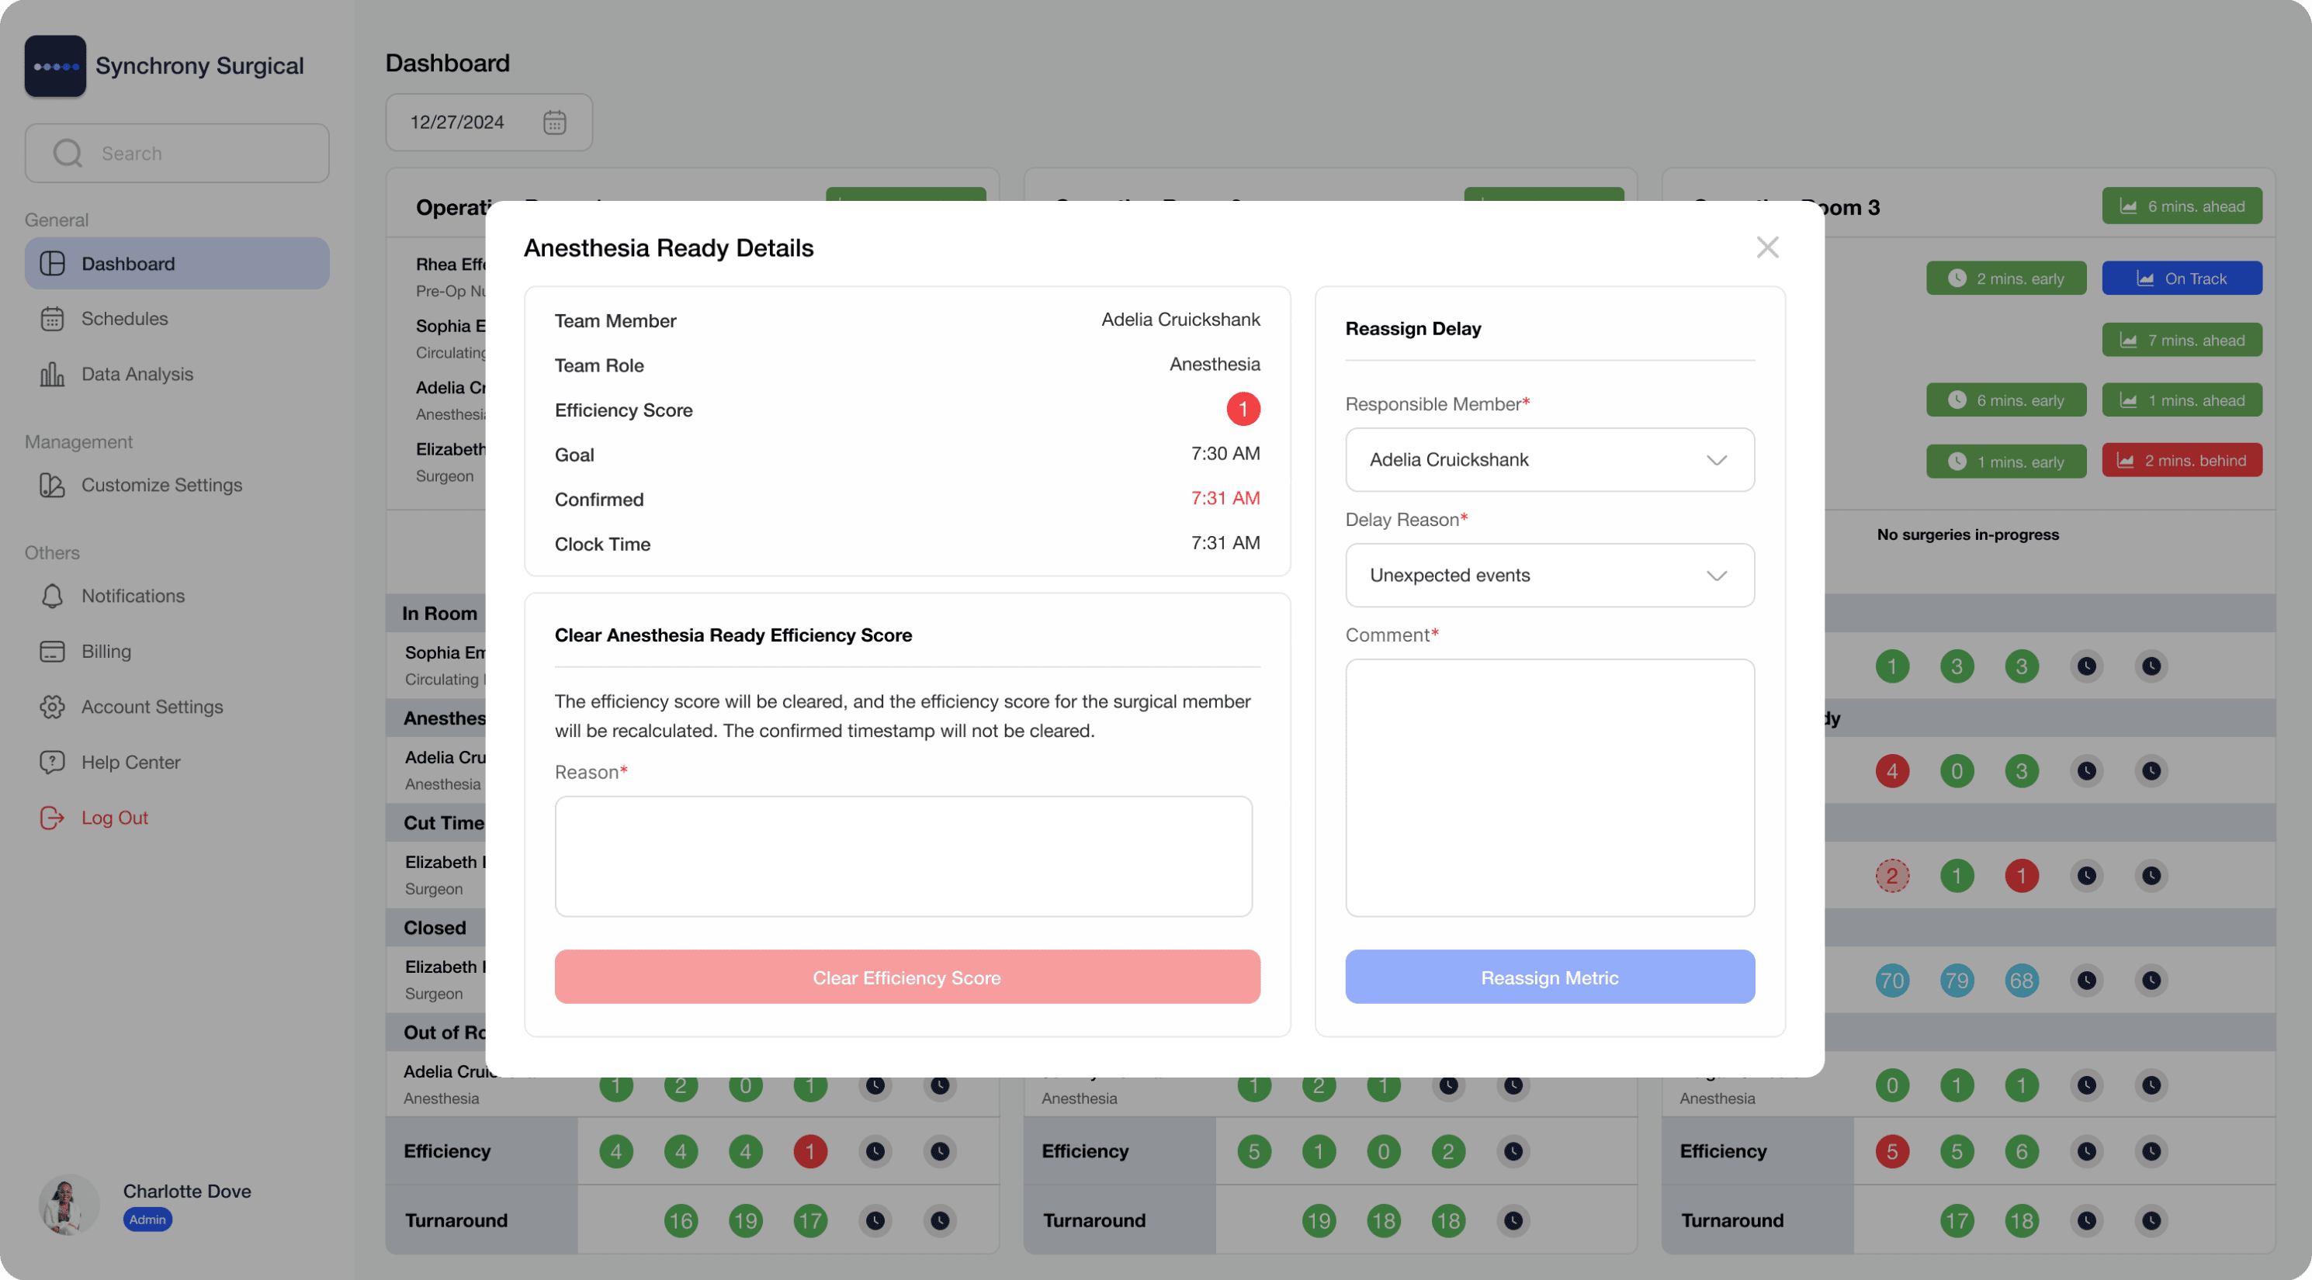Open Schedules in the sidebar
This screenshot has width=2312, height=1280.
(x=125, y=318)
